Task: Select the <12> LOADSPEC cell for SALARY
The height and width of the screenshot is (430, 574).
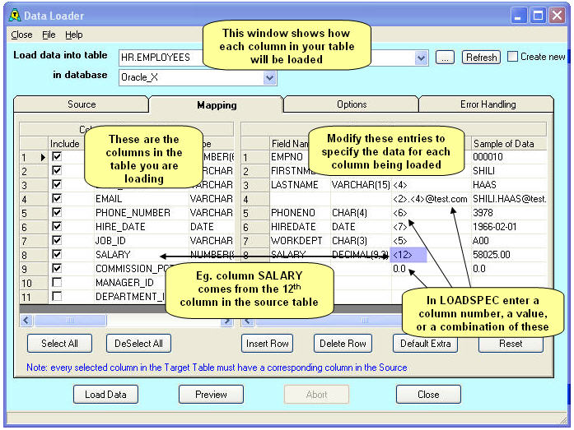Action: coord(409,255)
